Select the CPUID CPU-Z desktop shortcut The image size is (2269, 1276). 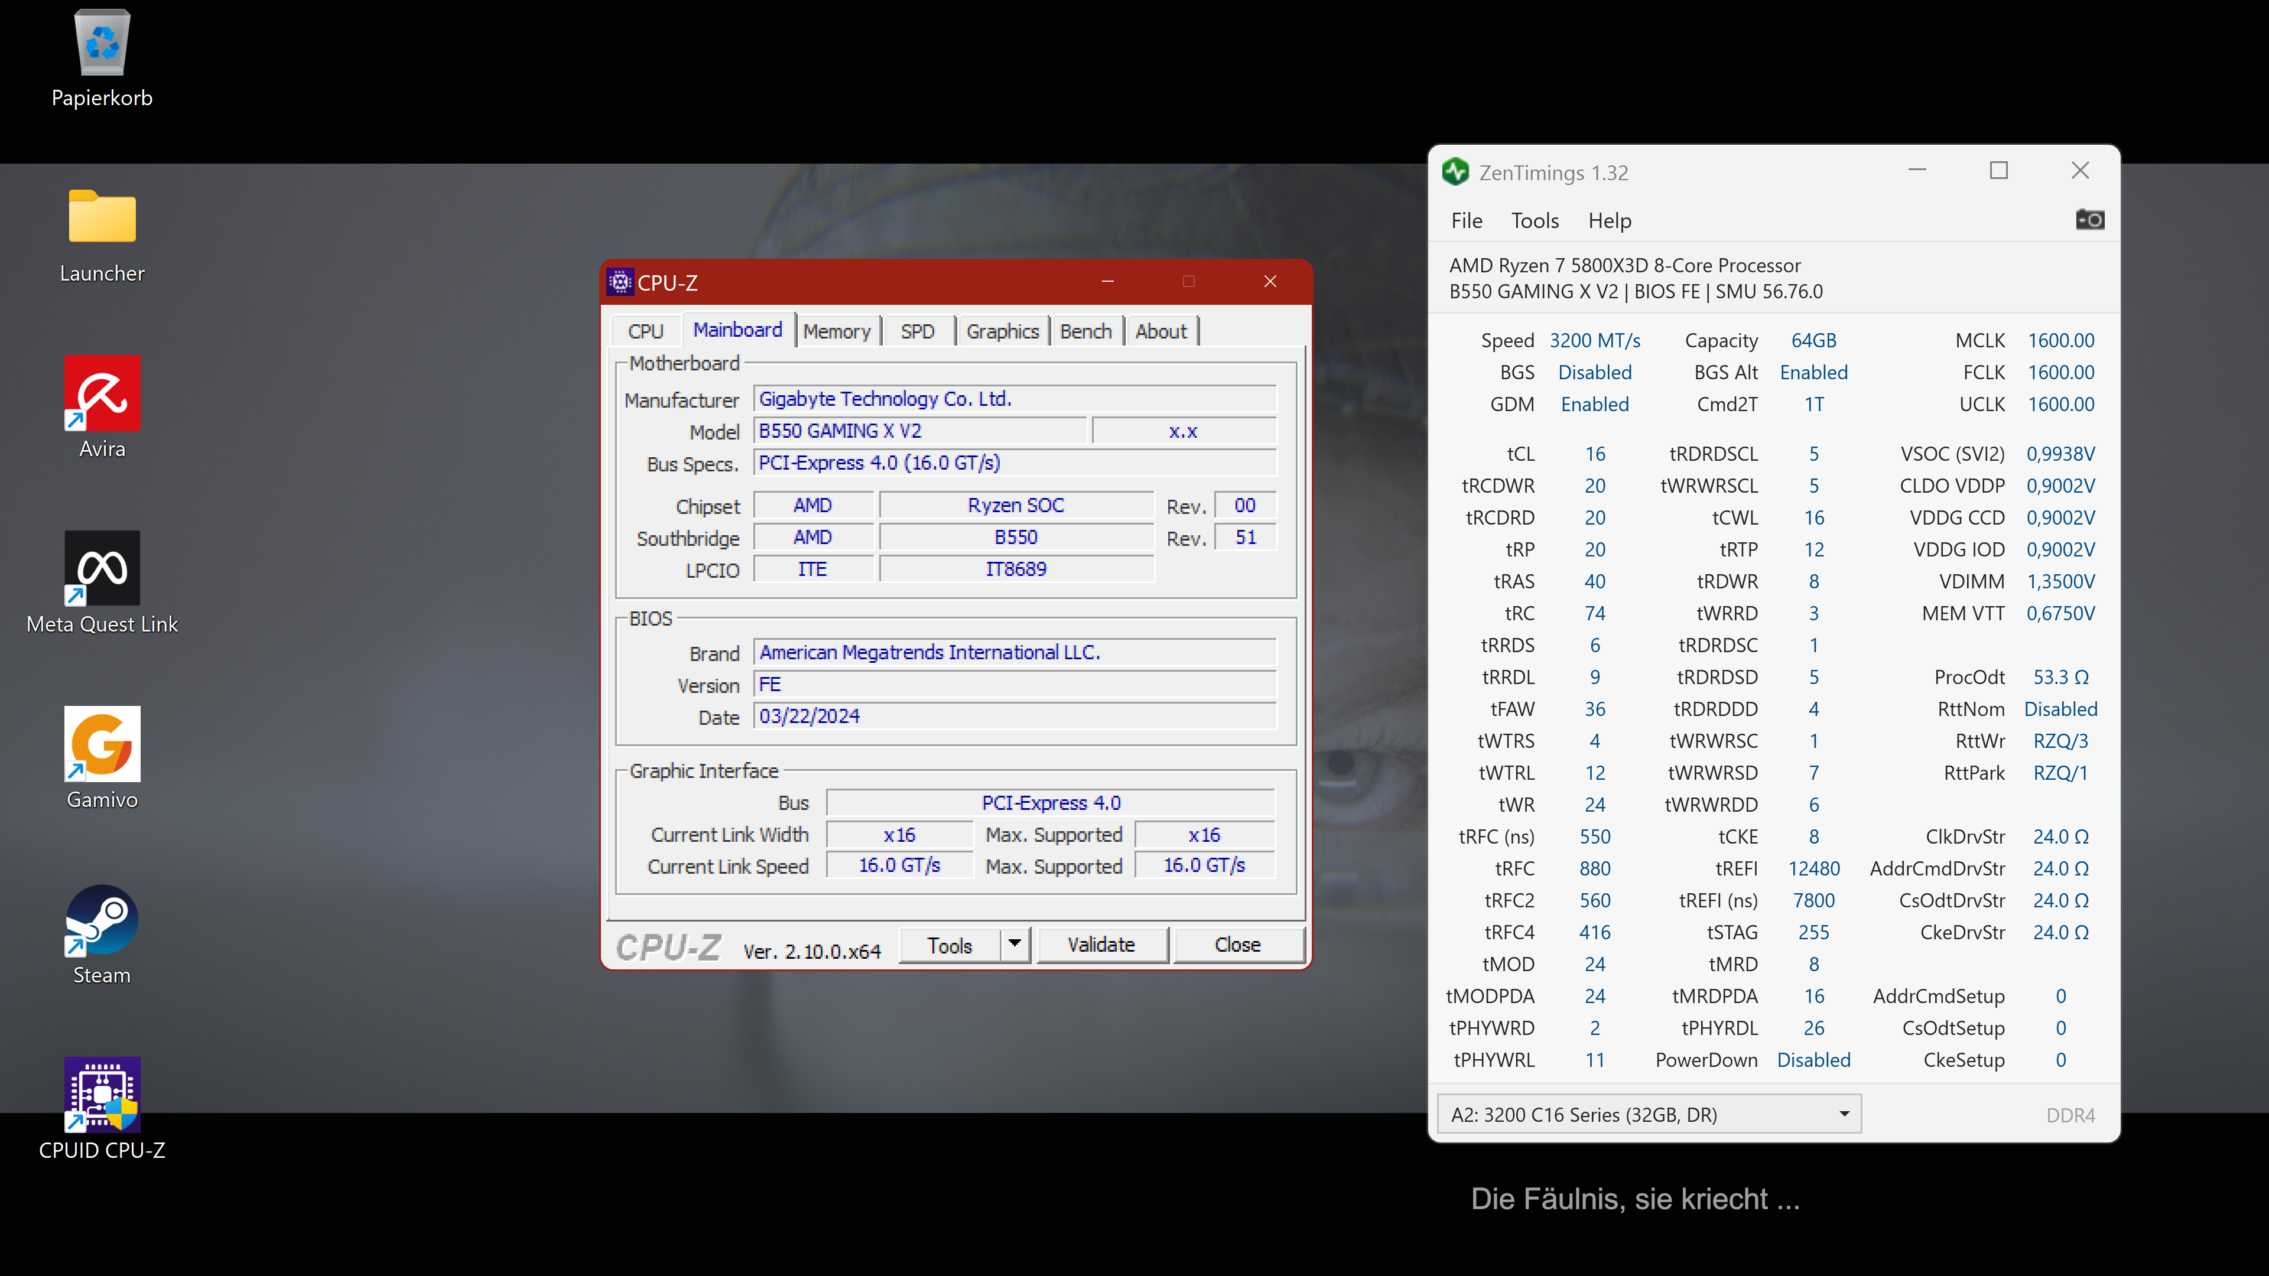click(x=102, y=1095)
